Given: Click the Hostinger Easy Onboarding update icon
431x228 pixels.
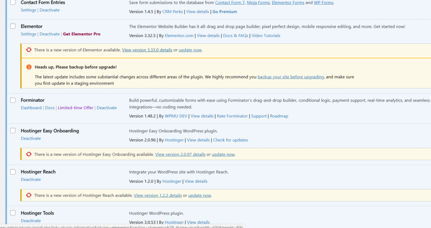Looking at the screenshot, I should point(29,155).
